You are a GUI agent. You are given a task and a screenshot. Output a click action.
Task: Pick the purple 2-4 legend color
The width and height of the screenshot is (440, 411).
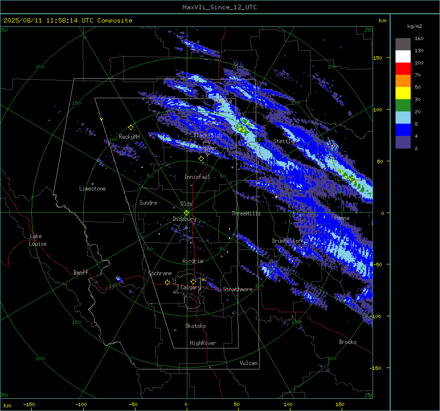point(403,142)
